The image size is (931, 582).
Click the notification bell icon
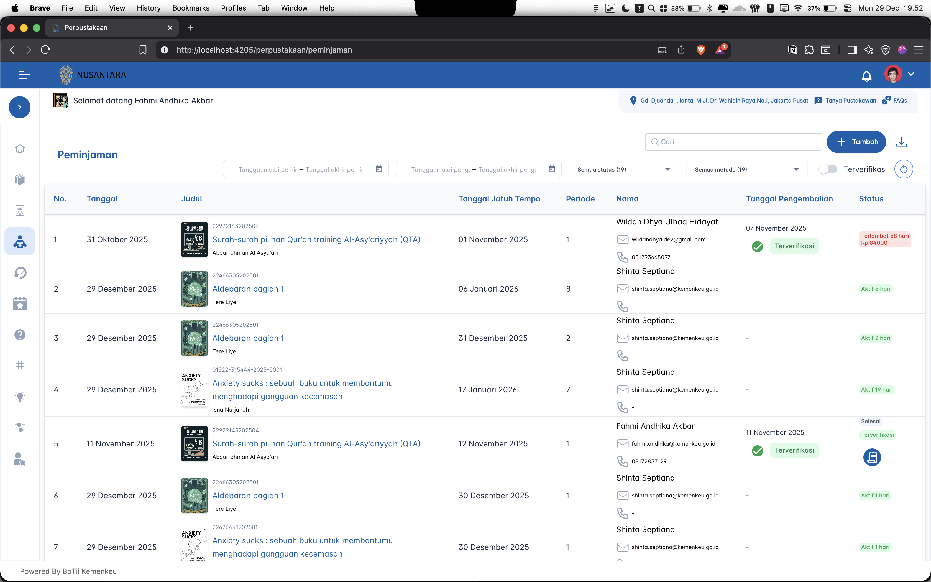click(x=866, y=76)
